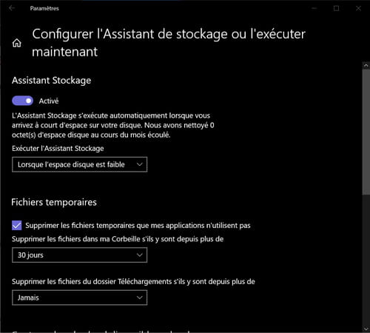Screen dimensions: 370x333
Task: Open the Jamais Téléchargements dropdown
Action: tap(79, 297)
